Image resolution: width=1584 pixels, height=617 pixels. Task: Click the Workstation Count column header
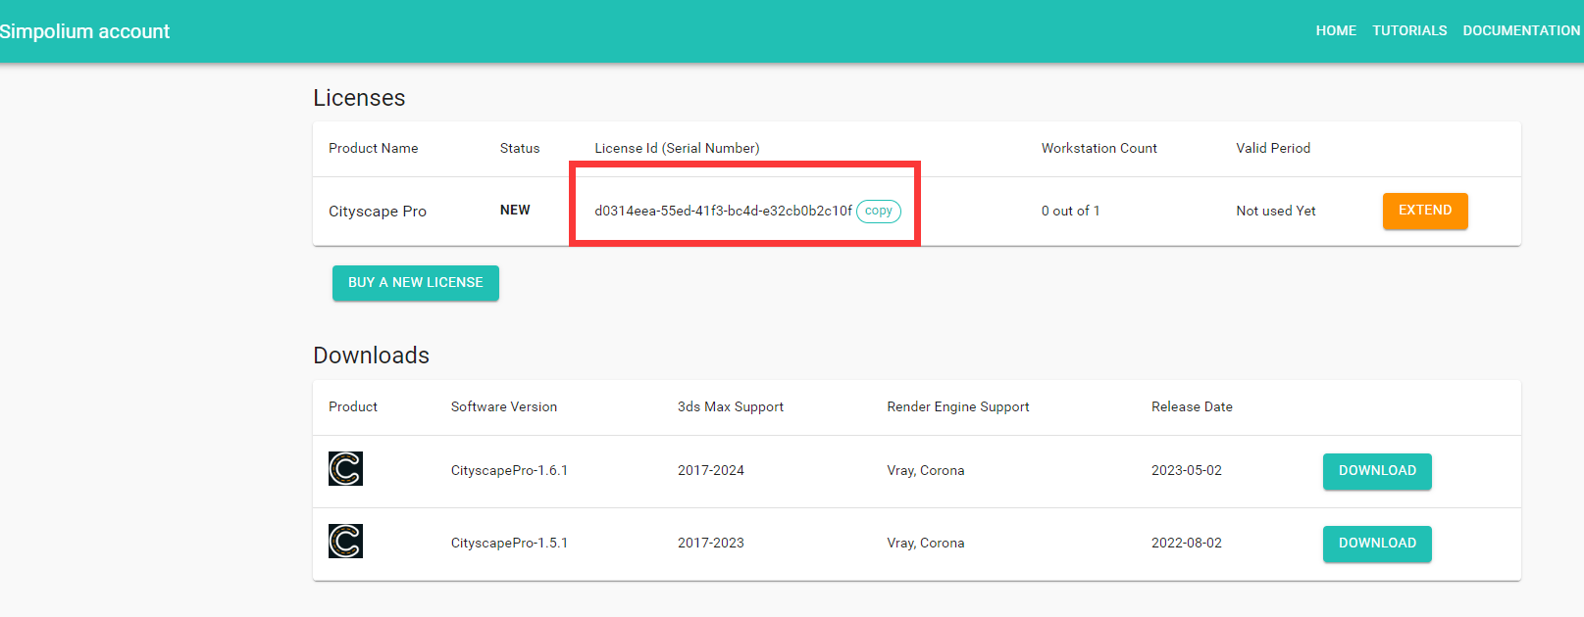(1099, 148)
